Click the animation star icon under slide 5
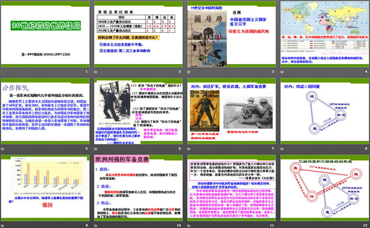The height and width of the screenshot is (228, 370). (x=2, y=149)
